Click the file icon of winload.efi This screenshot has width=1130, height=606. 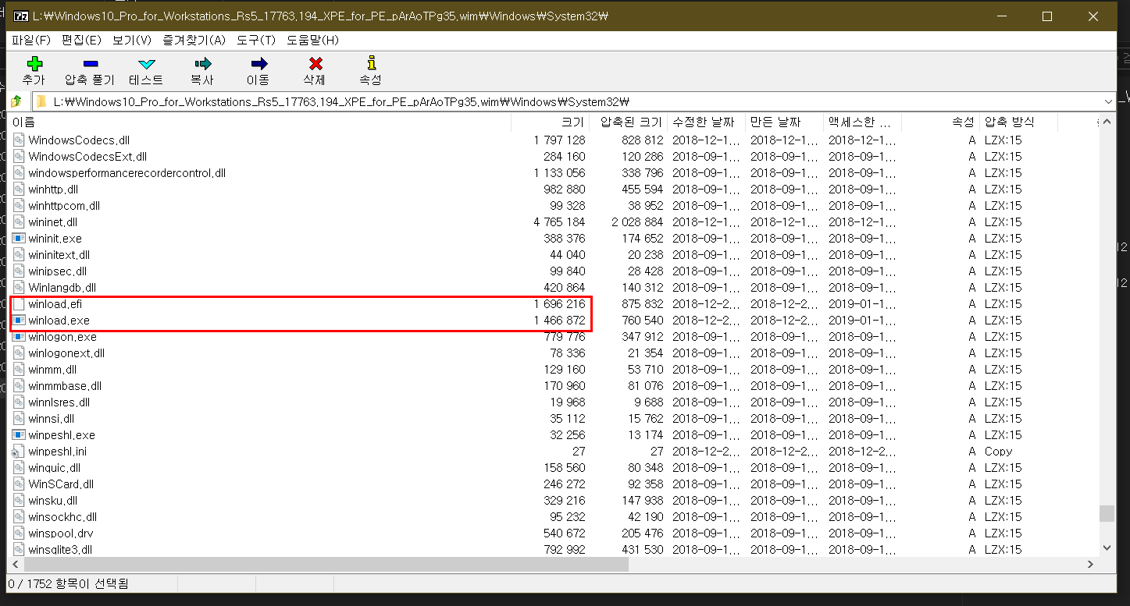click(19, 304)
